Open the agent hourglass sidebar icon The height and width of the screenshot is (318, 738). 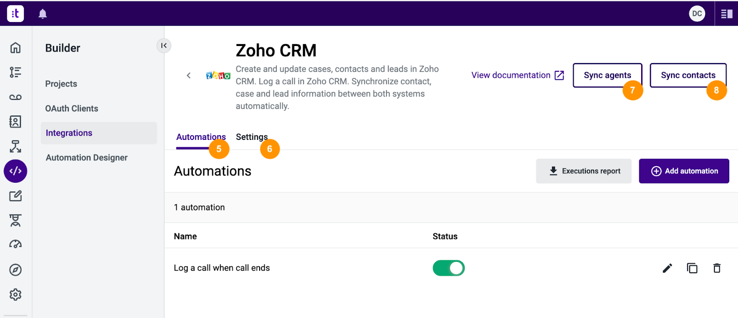tap(16, 220)
